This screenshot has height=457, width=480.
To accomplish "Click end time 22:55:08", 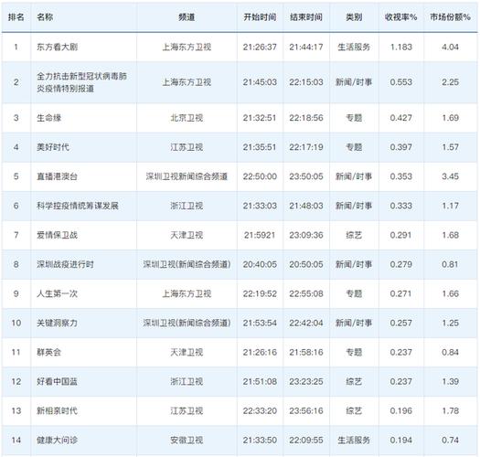I will 306,294.
